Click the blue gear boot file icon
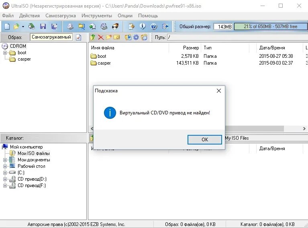 (136, 37)
